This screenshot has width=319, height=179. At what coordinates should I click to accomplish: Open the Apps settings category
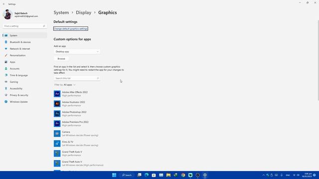25,62
